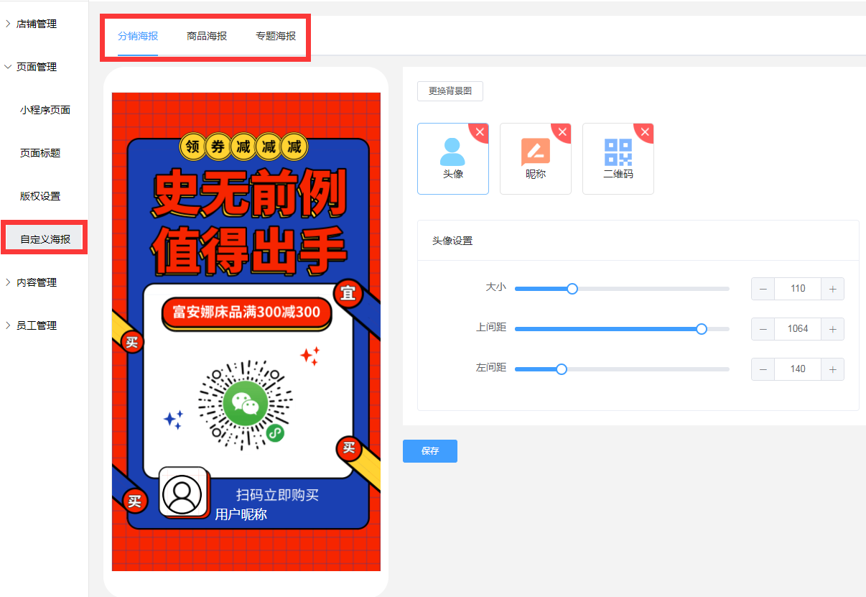Click the 左间距 slider handle
Image resolution: width=866 pixels, height=597 pixels.
point(562,369)
